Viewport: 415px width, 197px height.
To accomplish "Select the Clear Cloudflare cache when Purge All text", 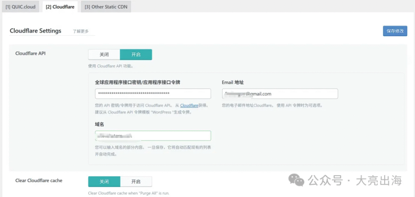I will tap(128, 193).
